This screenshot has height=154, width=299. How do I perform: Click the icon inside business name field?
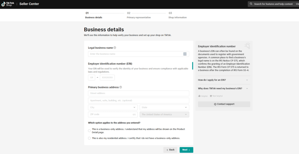185,54
